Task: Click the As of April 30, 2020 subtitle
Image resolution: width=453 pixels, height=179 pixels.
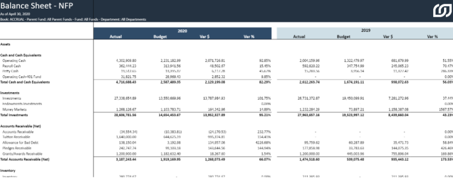Action: tap(15, 14)
